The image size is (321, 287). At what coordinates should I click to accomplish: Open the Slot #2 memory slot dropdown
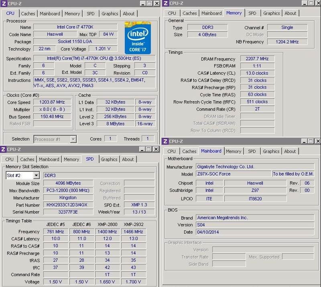pos(36,175)
